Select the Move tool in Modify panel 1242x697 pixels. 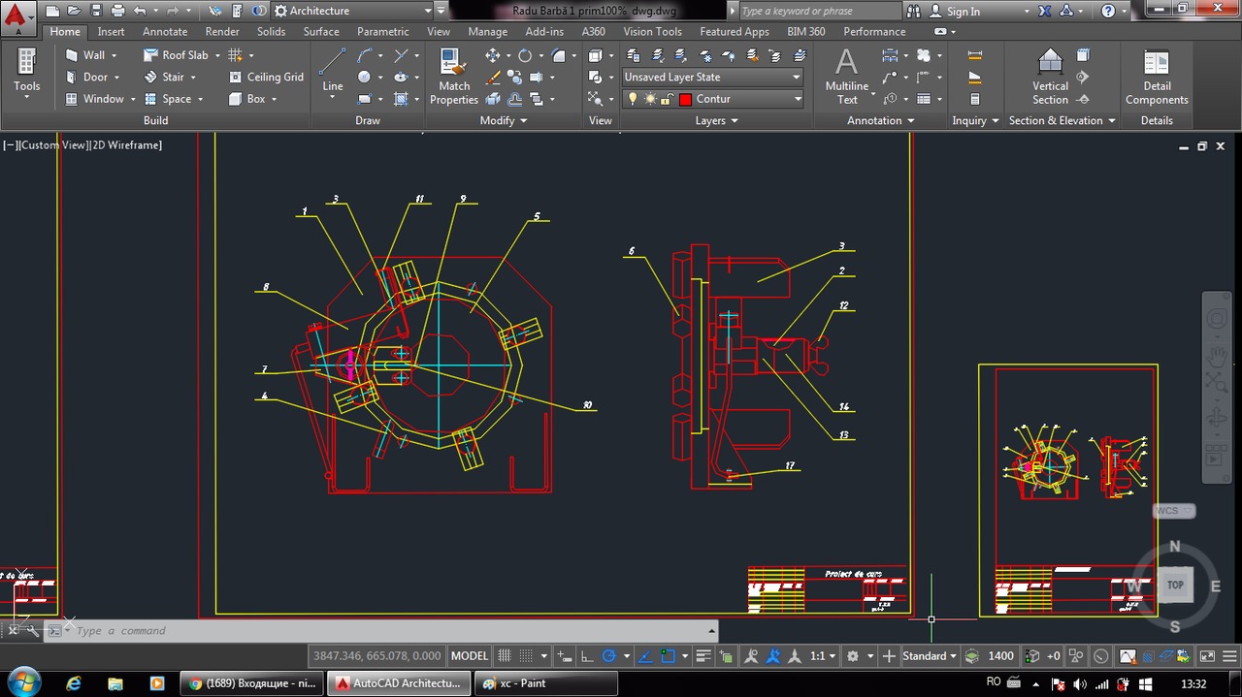[493, 55]
